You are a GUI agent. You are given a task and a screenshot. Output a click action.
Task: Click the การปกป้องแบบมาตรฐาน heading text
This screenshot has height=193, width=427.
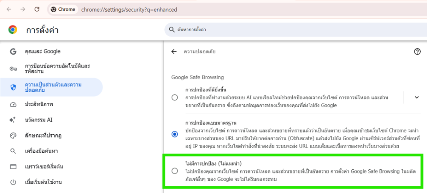(211, 123)
